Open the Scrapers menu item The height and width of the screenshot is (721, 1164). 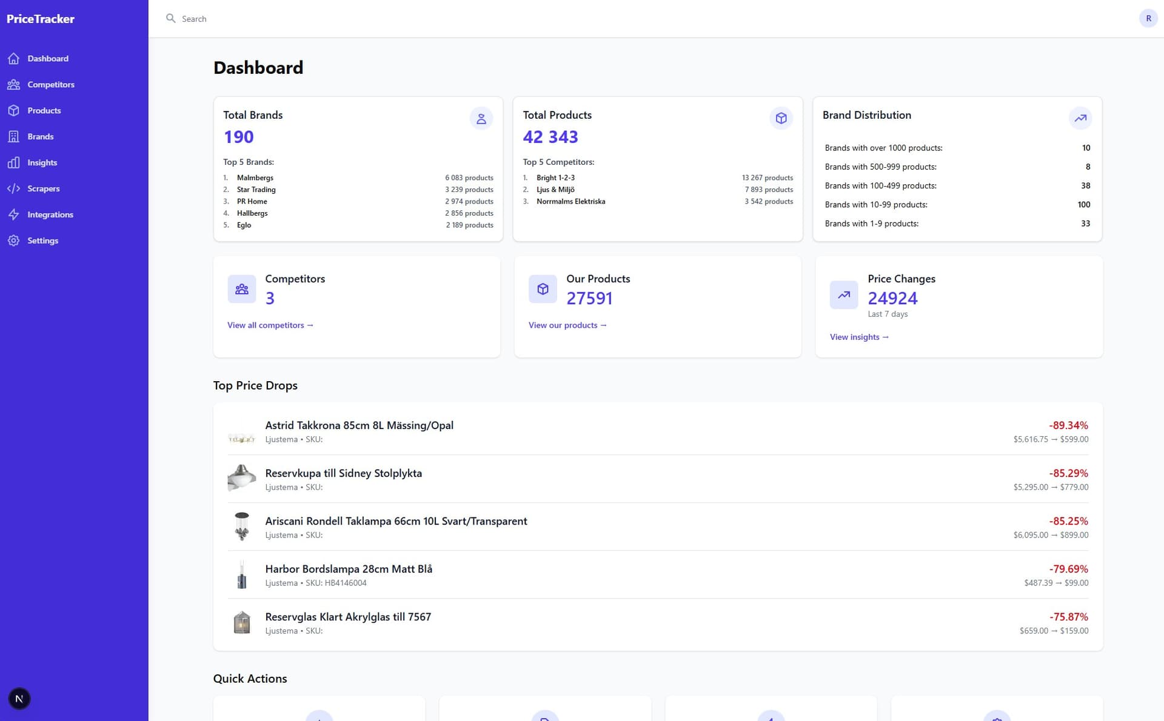(43, 189)
